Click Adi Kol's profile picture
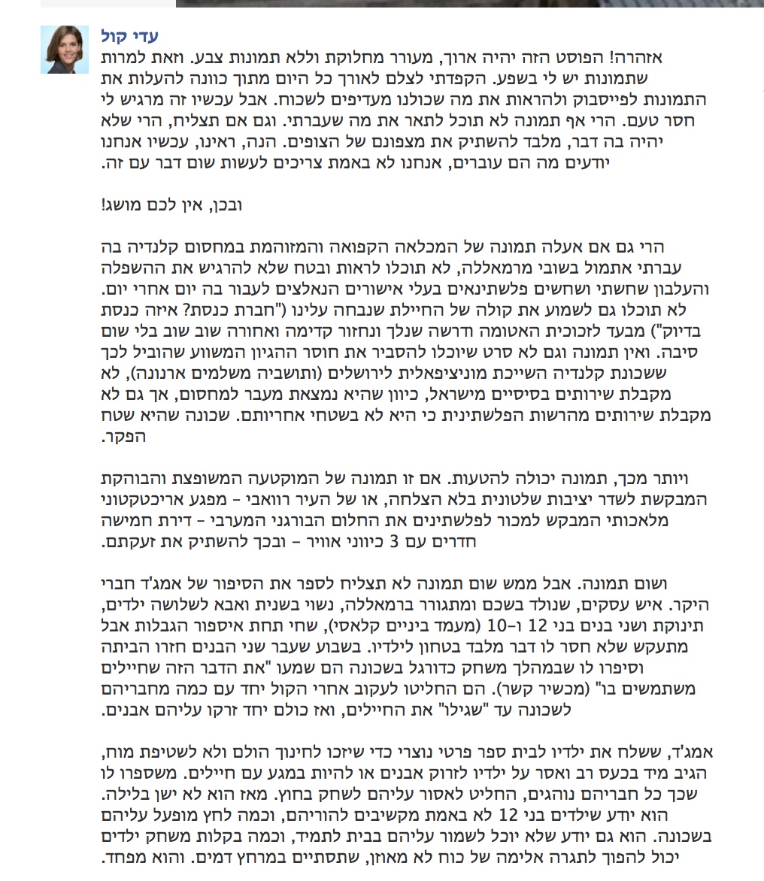Viewport: 764px width, 881px height. coord(59,50)
